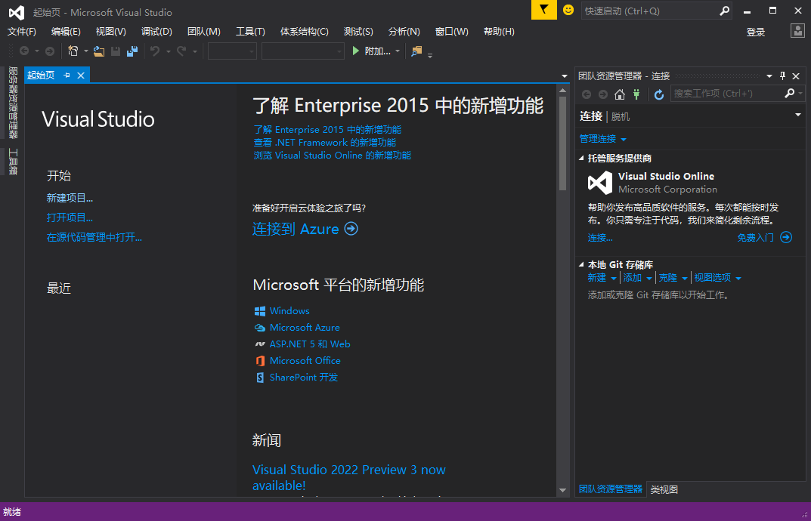Click the 免费入门 arrow circle icon
This screenshot has height=521, width=811.
tap(786, 237)
